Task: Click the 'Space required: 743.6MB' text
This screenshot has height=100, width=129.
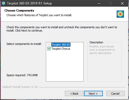Action: coord(22,75)
